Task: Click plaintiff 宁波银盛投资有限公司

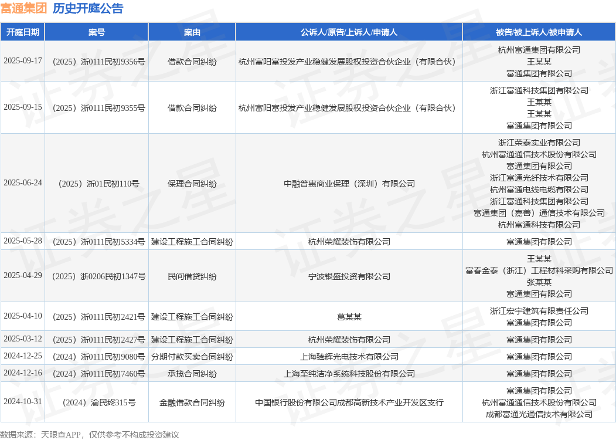Action: point(349,276)
